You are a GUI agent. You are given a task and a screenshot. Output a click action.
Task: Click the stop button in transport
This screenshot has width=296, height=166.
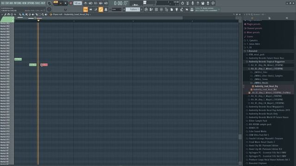click(65, 3)
